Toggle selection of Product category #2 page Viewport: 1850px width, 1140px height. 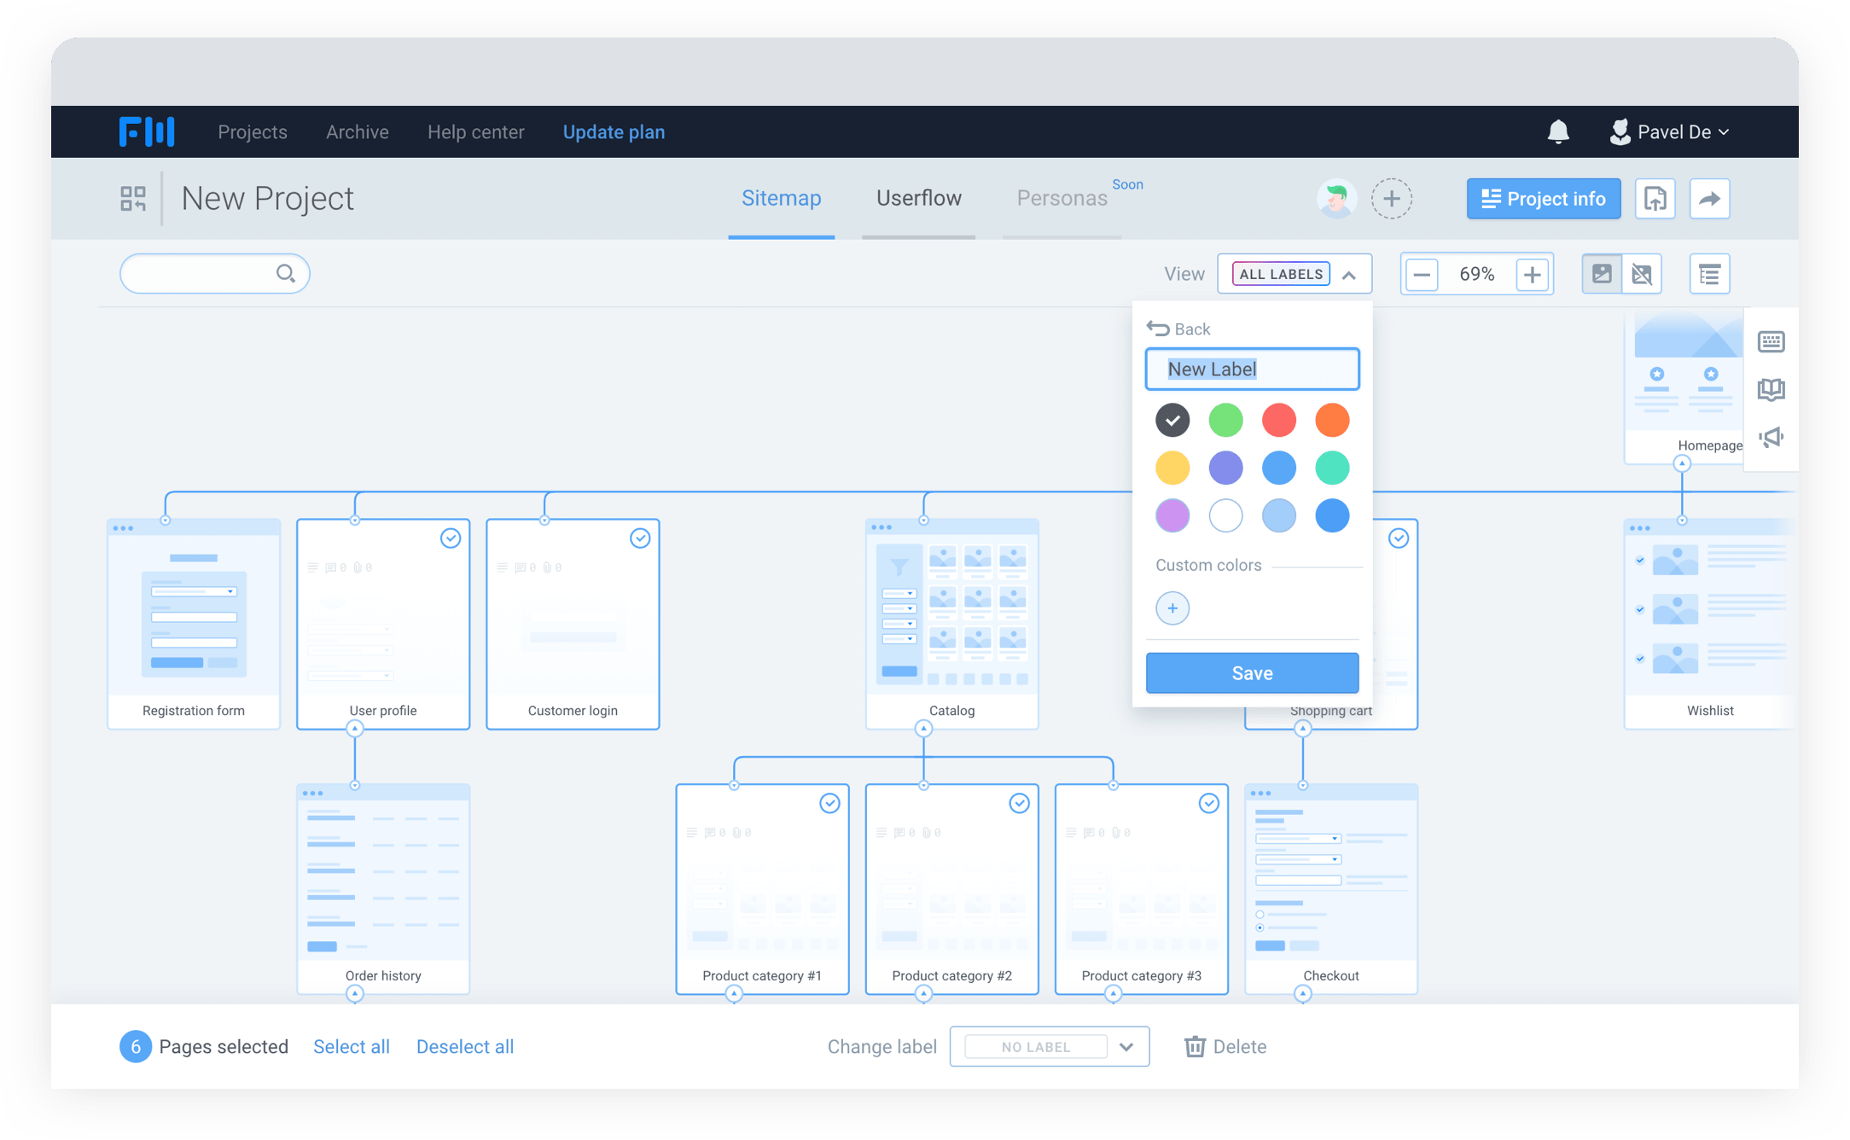[1019, 804]
